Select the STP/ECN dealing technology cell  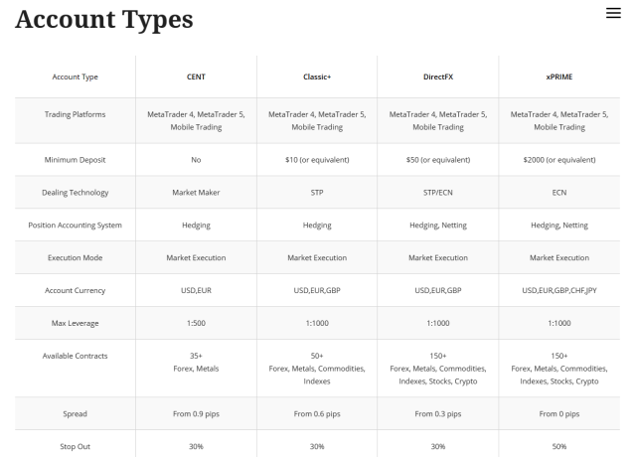tap(438, 192)
